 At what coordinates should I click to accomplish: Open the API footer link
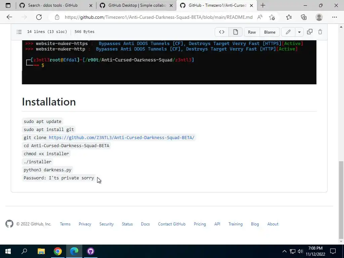(217, 224)
